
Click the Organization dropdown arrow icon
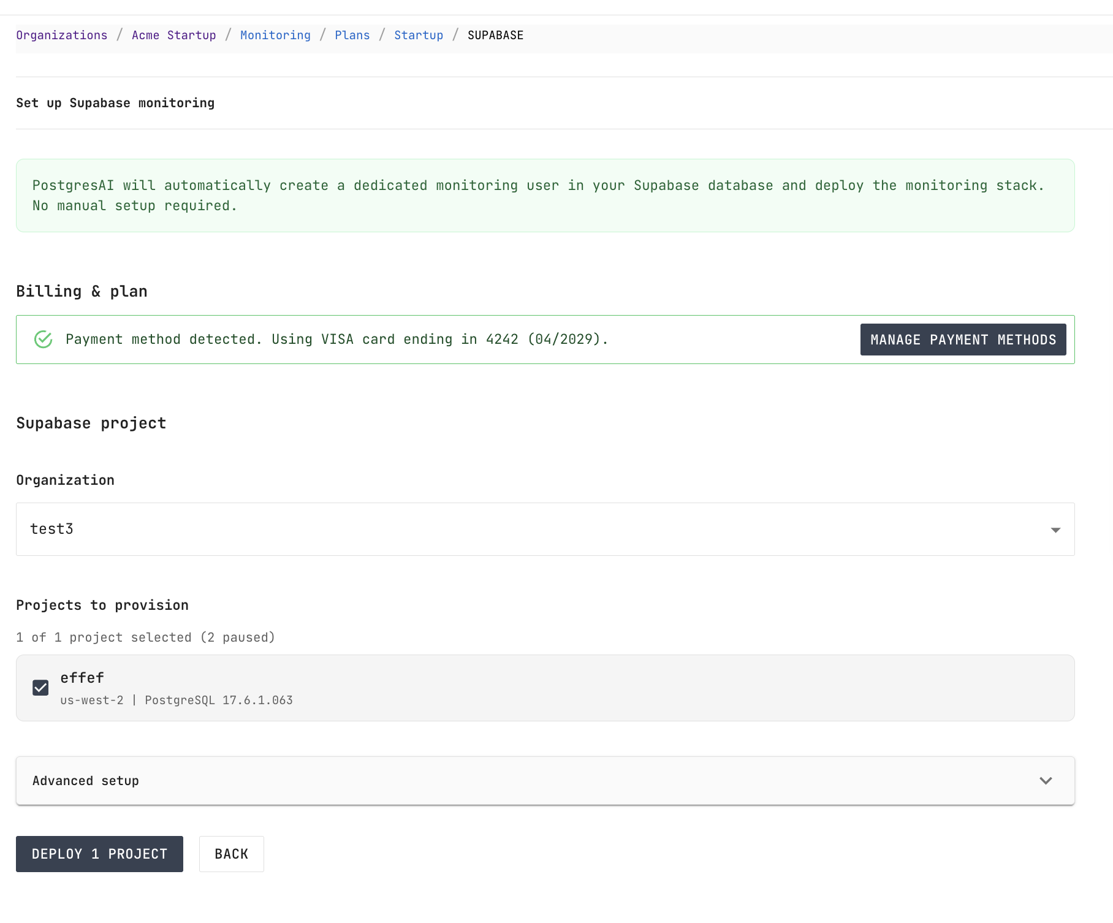click(x=1054, y=529)
